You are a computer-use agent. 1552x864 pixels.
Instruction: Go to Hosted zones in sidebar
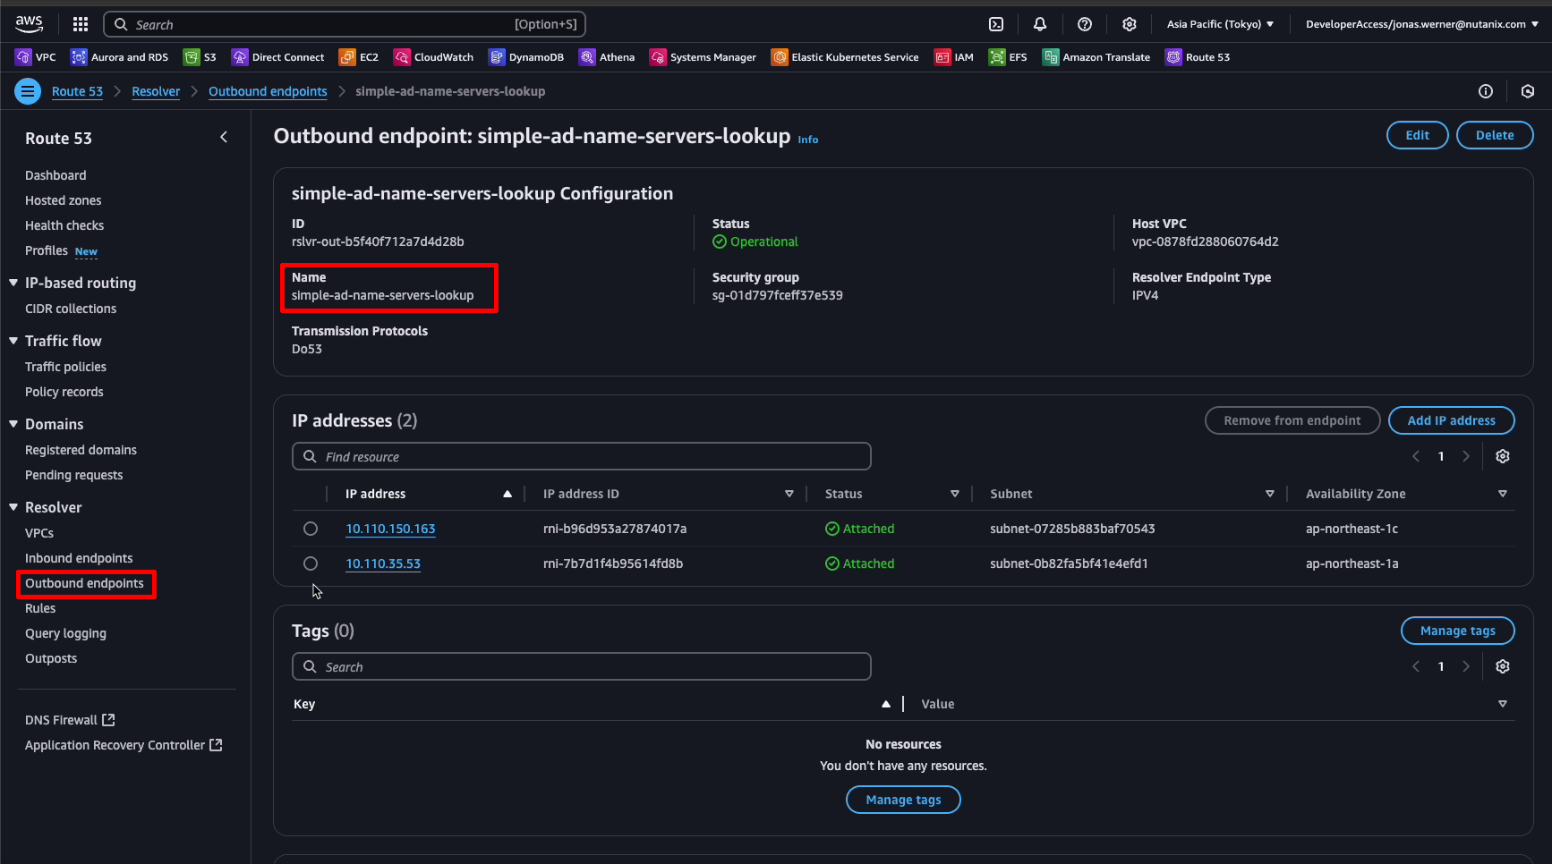tap(63, 200)
